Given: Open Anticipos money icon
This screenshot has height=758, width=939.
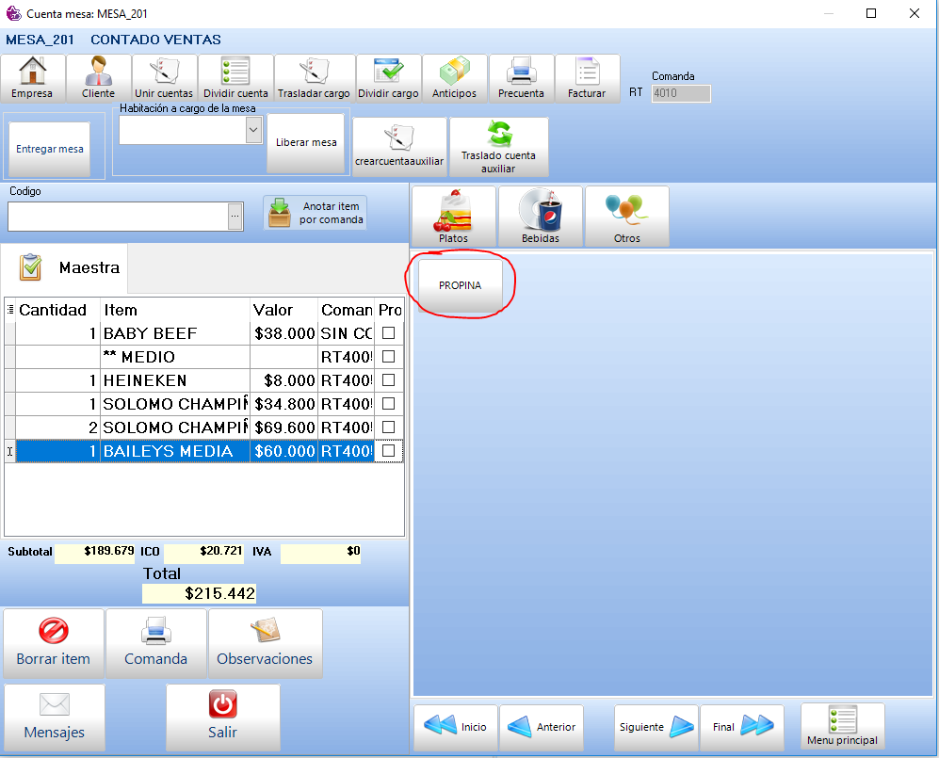Looking at the screenshot, I should coord(455,73).
